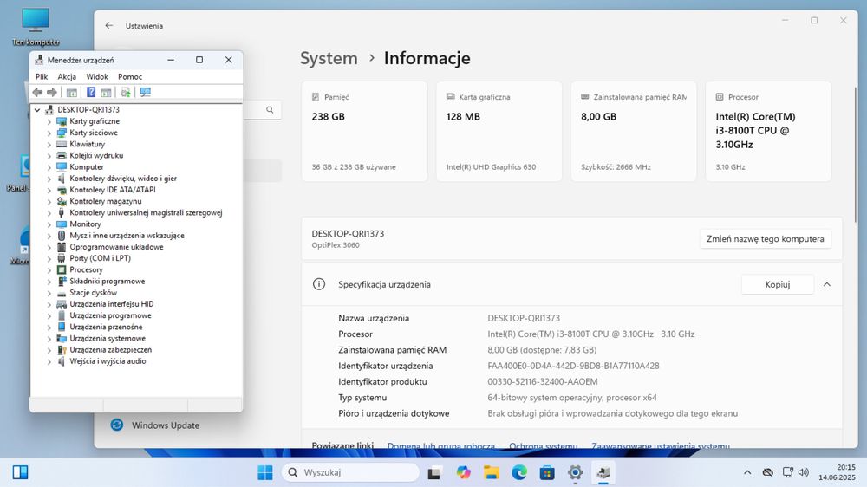This screenshot has width=867, height=487.
Task: Collapse the DESKTOP-QRI1373 root node
Action: click(37, 110)
